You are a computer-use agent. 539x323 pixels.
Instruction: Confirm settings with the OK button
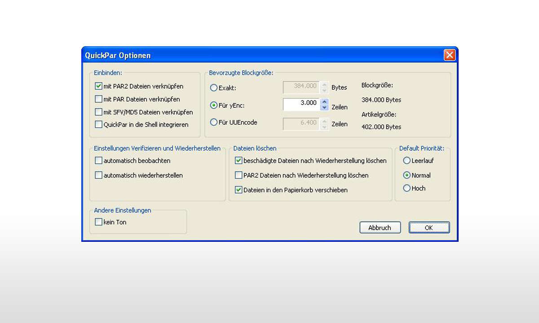coord(429,227)
